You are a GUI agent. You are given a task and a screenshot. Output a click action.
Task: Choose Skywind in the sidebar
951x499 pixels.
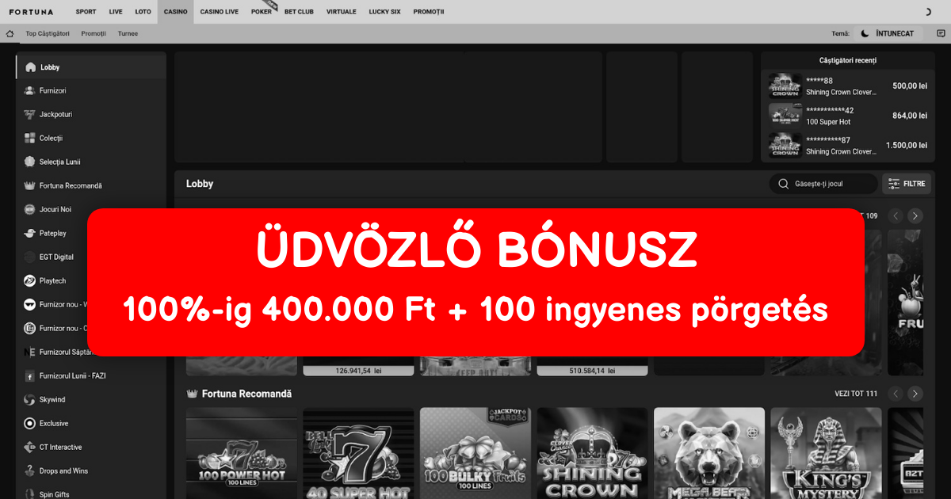point(52,400)
